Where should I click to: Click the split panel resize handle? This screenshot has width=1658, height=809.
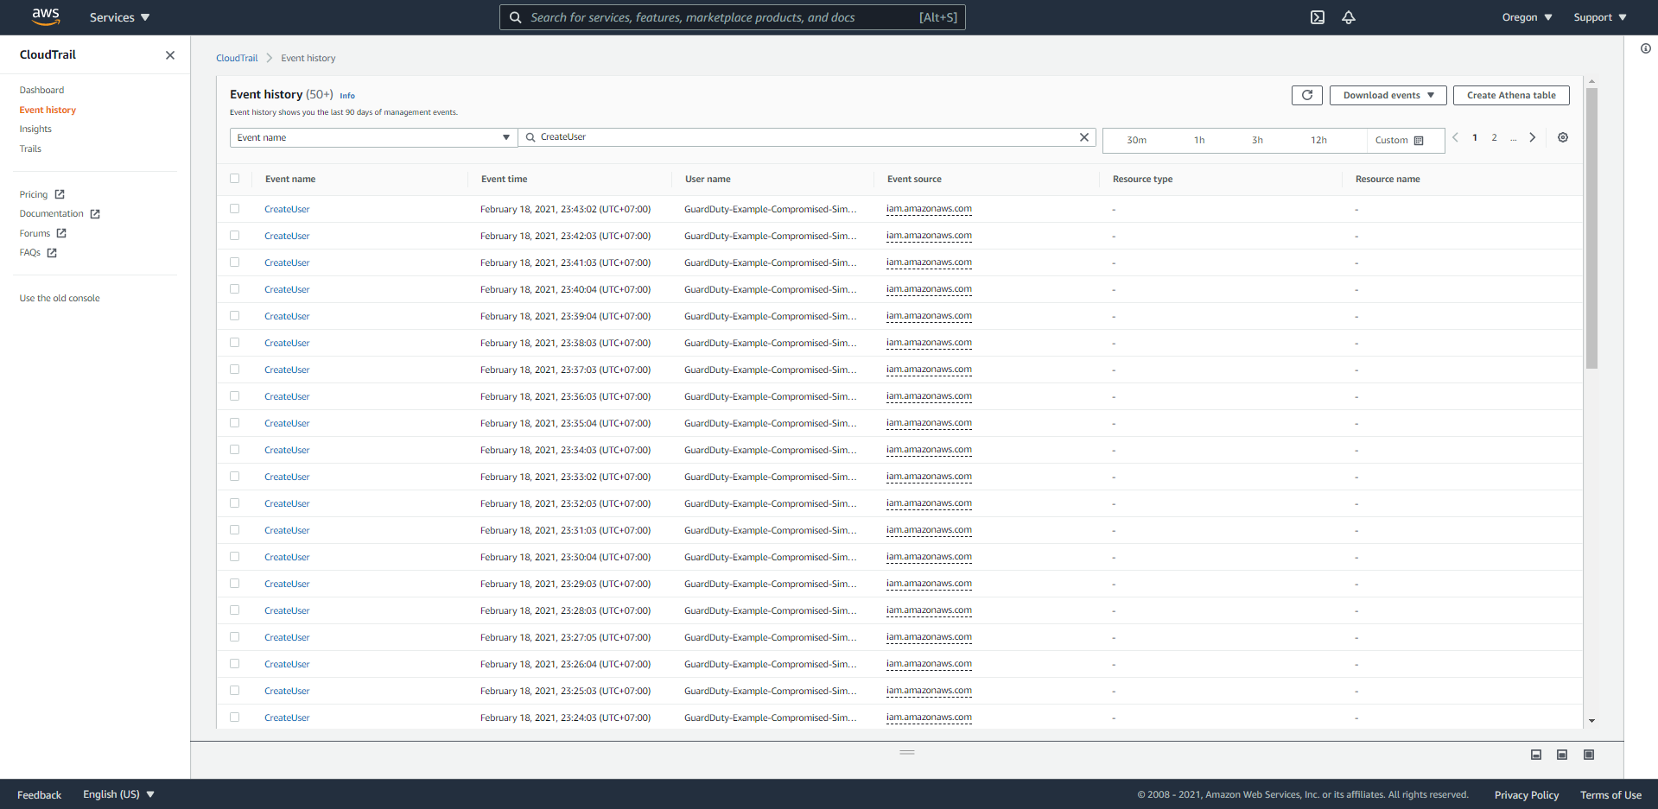coord(907,752)
